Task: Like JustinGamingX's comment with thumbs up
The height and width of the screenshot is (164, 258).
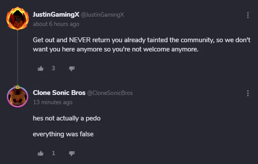Action: coord(40,69)
